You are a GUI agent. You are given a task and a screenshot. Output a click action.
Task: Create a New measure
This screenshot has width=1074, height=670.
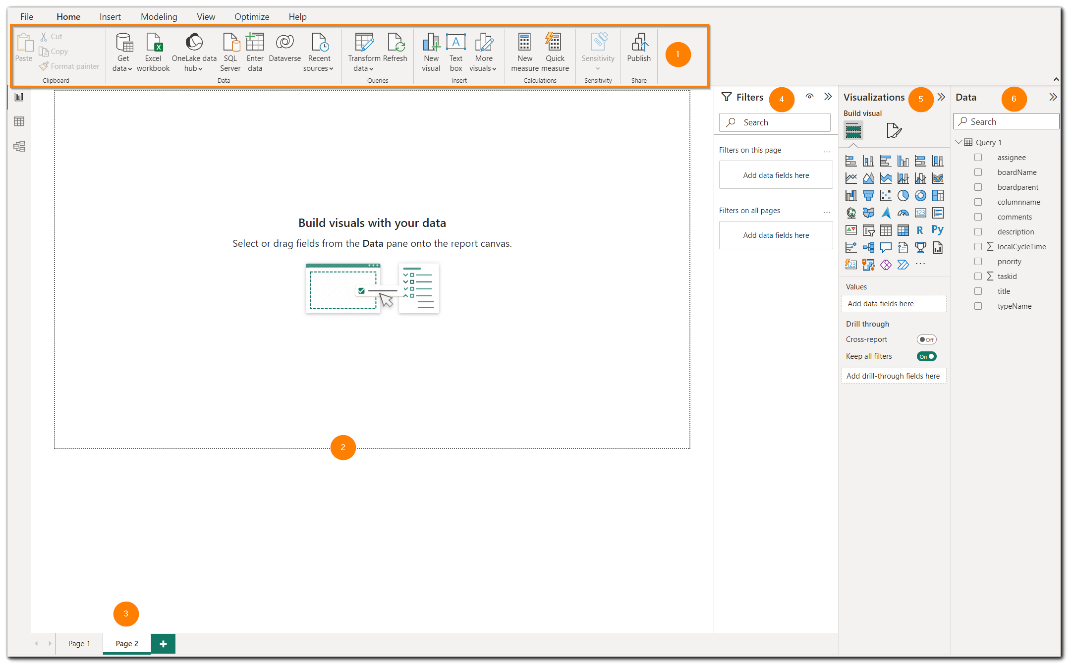[524, 53]
